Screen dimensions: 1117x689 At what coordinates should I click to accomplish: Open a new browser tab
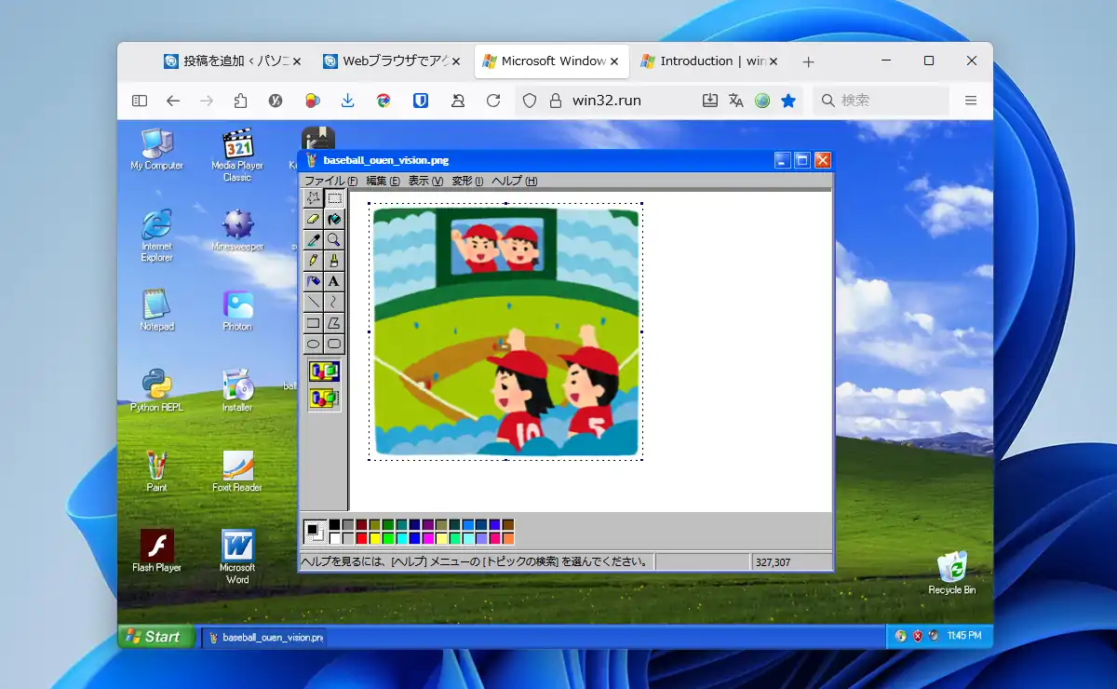coord(808,61)
